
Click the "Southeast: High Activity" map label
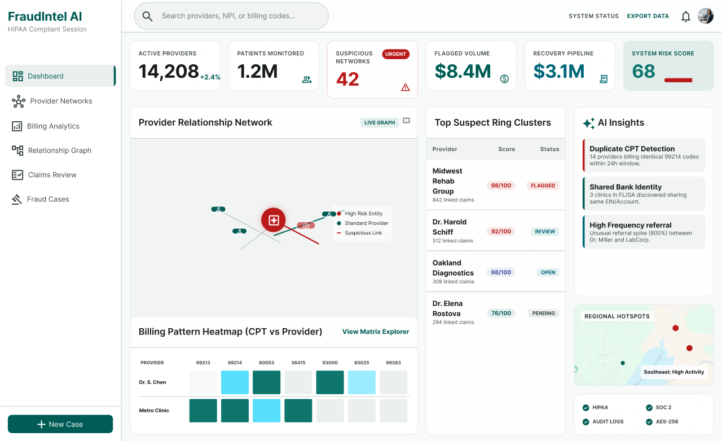click(674, 372)
